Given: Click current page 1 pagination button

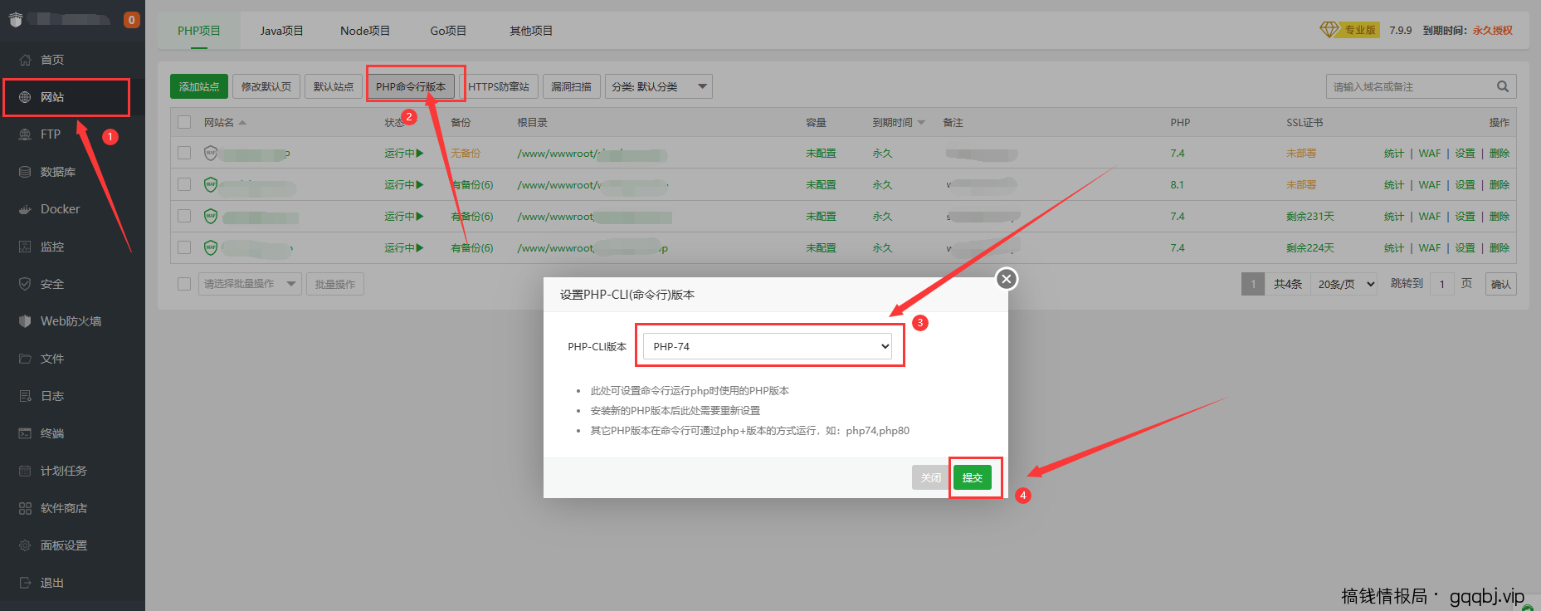Looking at the screenshot, I should click(x=1253, y=284).
